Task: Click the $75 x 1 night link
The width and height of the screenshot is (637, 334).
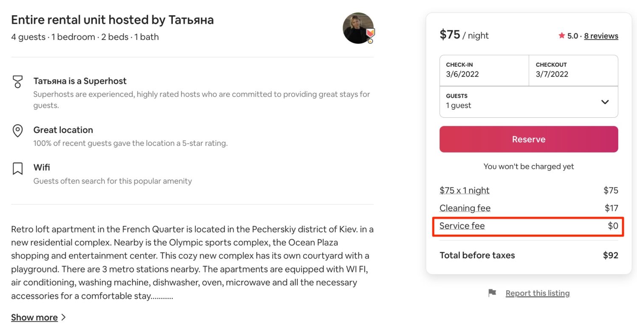Action: (x=464, y=190)
